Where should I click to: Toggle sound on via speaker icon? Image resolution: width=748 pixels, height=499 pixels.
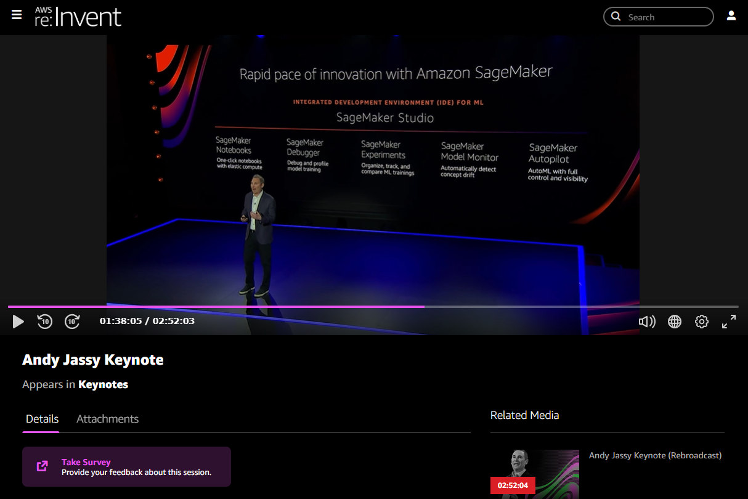(x=647, y=321)
